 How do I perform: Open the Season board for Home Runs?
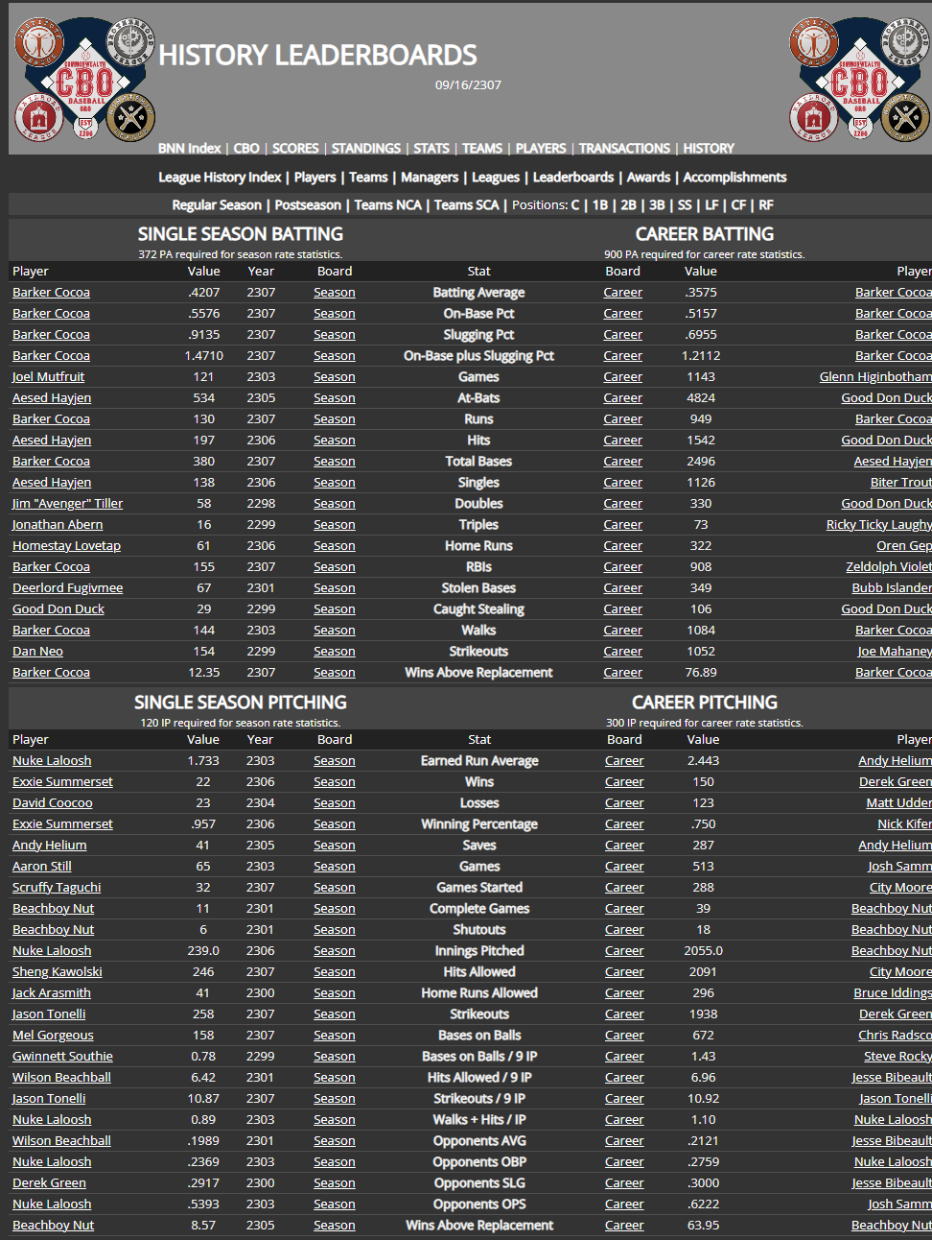(x=334, y=546)
